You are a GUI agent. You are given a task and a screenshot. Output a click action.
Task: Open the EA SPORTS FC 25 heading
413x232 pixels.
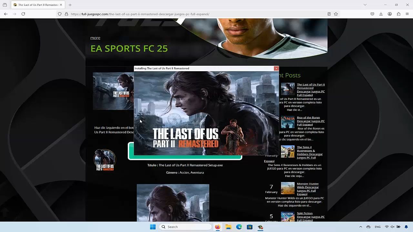[129, 48]
